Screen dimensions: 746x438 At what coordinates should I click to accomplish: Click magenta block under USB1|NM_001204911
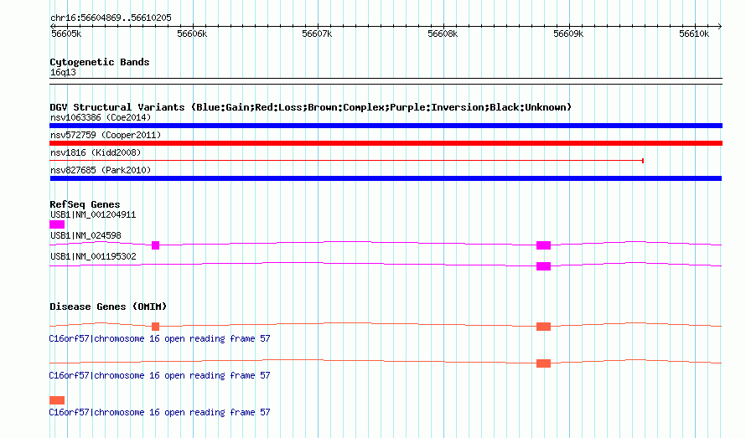(x=57, y=224)
